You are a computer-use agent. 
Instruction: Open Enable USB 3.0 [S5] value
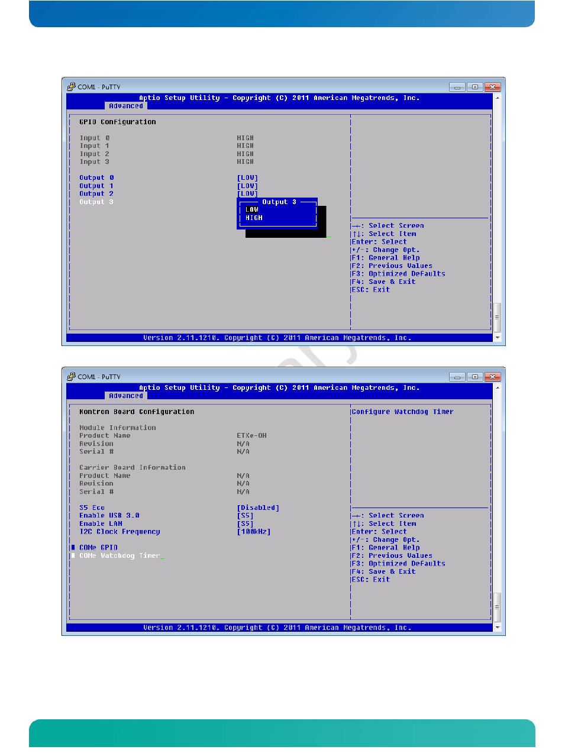pos(245,515)
